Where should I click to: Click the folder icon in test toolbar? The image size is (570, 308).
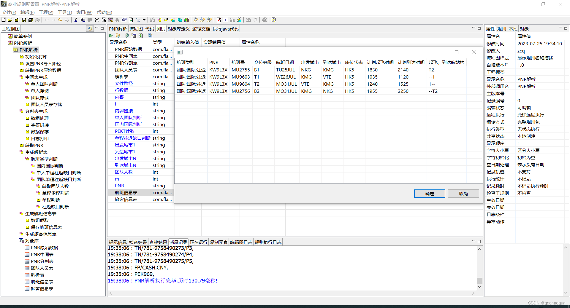coord(118,36)
